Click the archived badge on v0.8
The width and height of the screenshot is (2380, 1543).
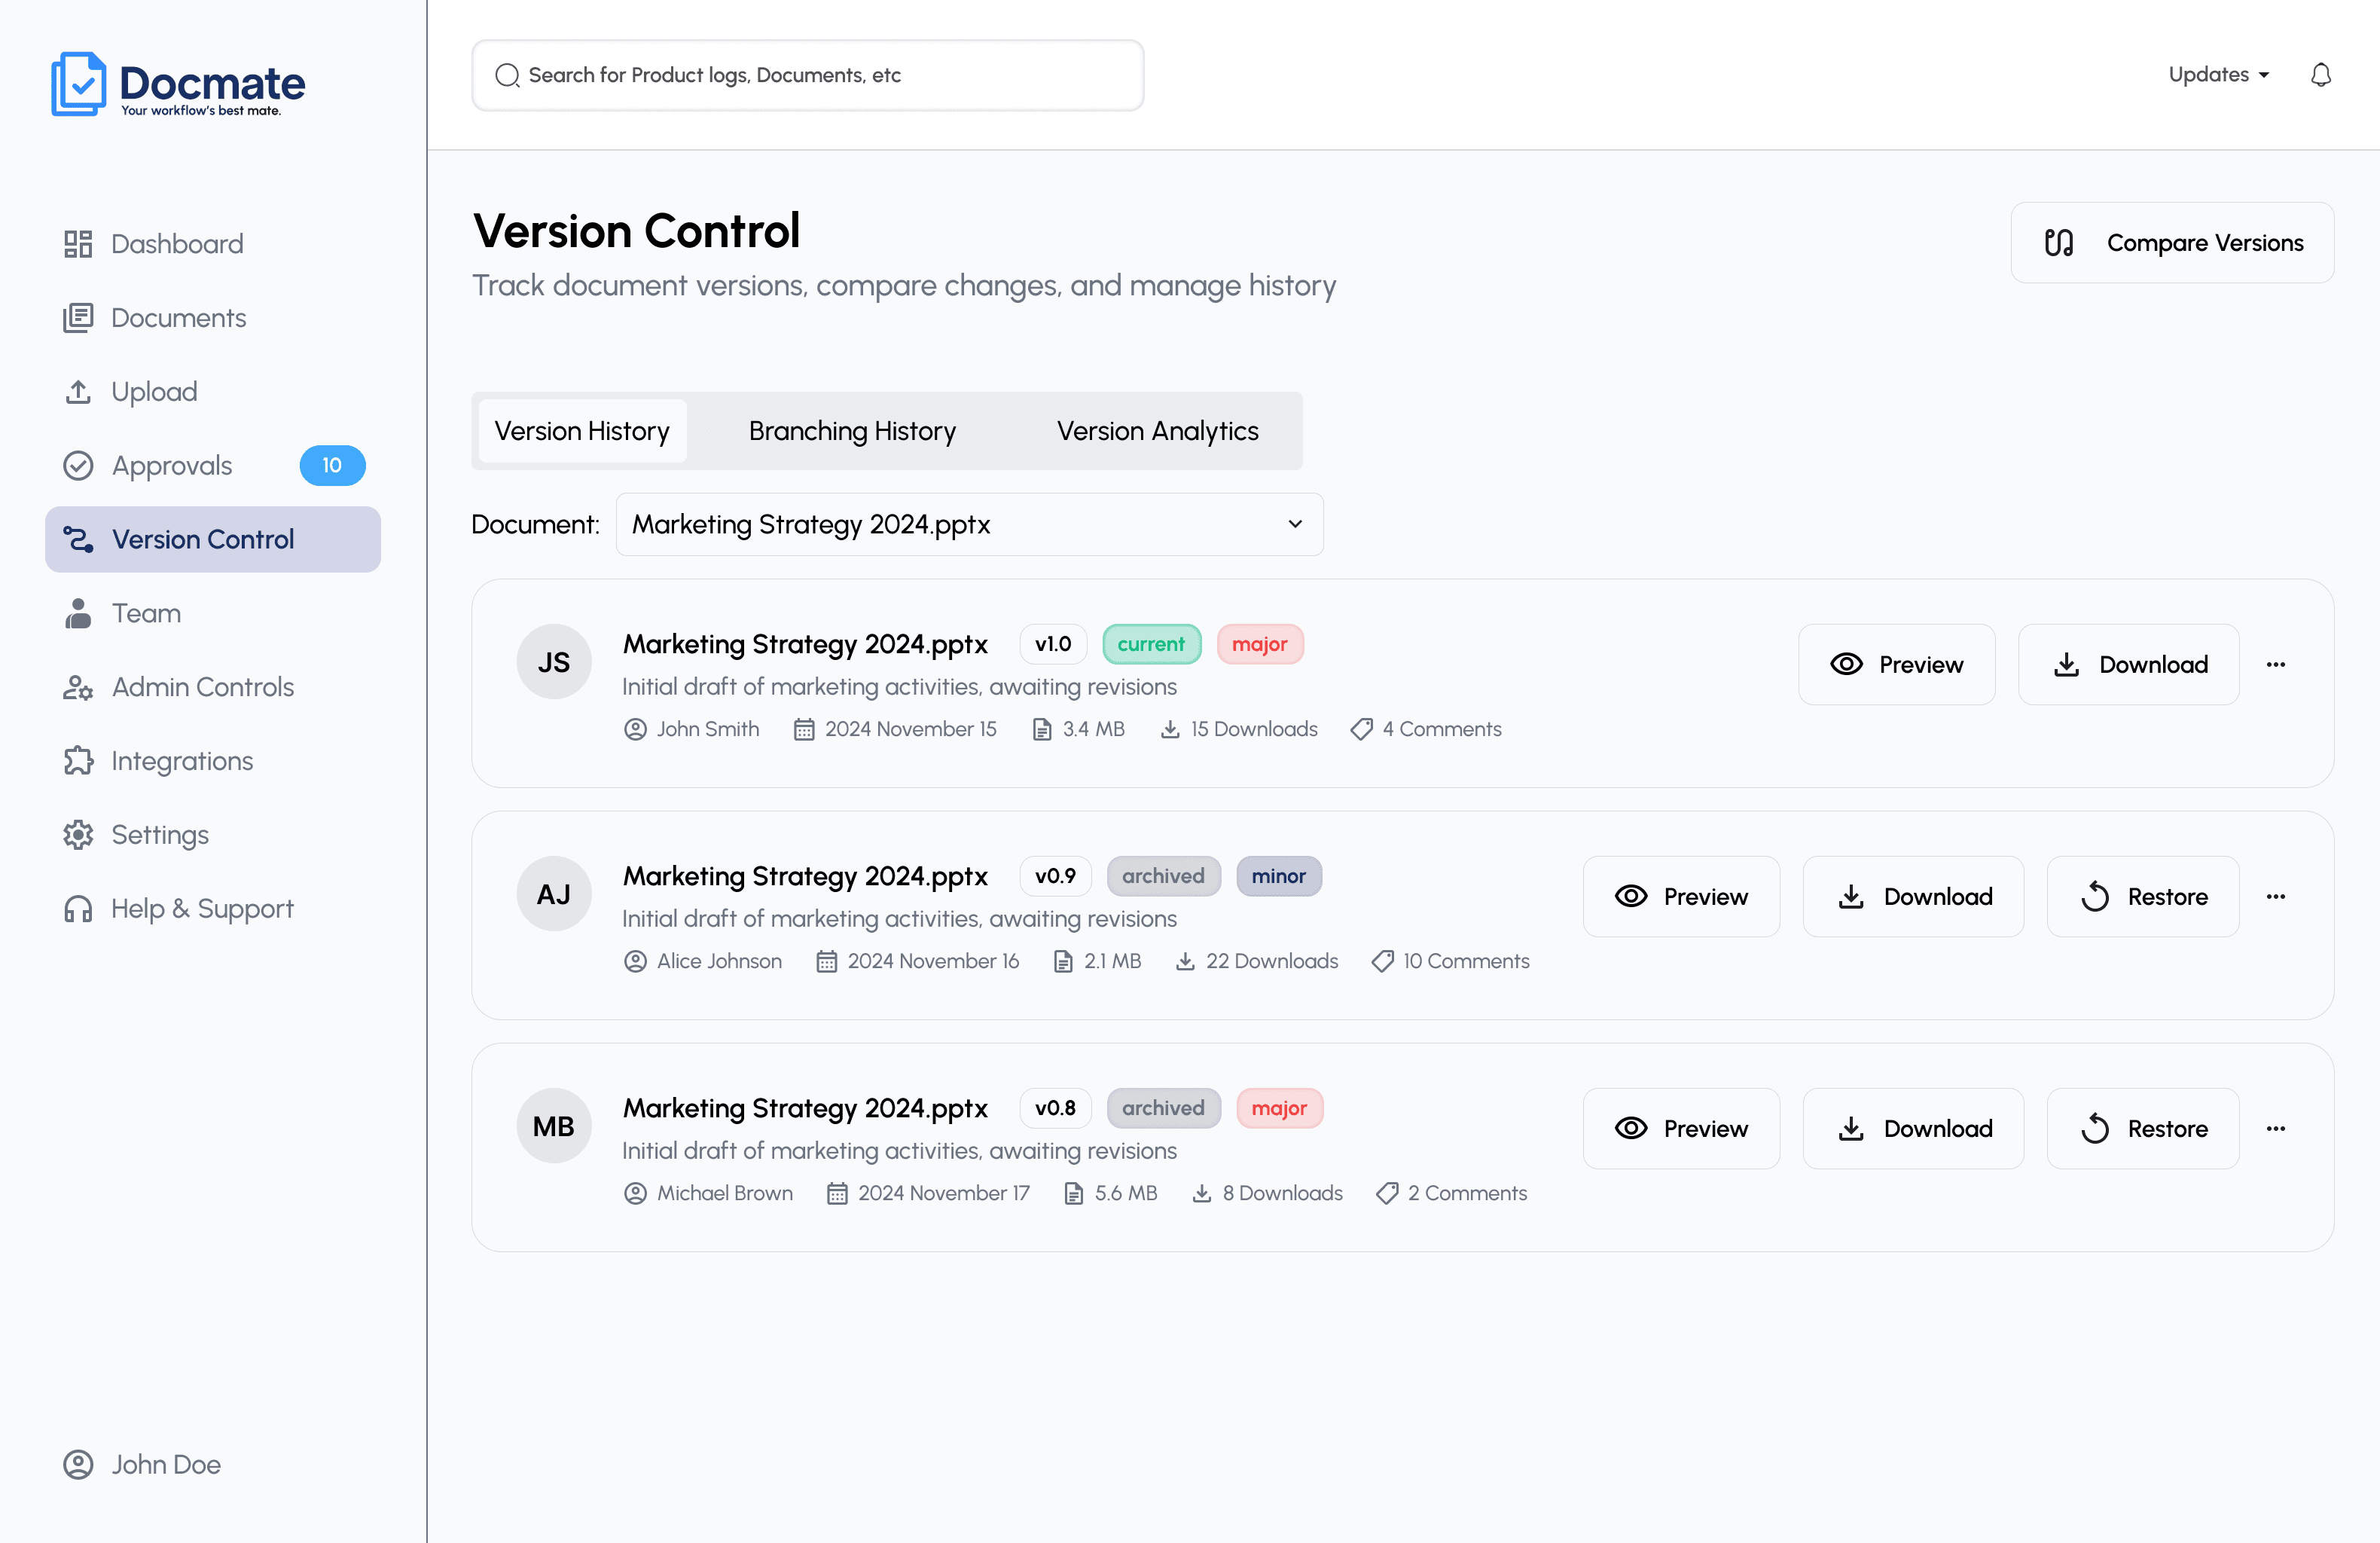1163,1109
